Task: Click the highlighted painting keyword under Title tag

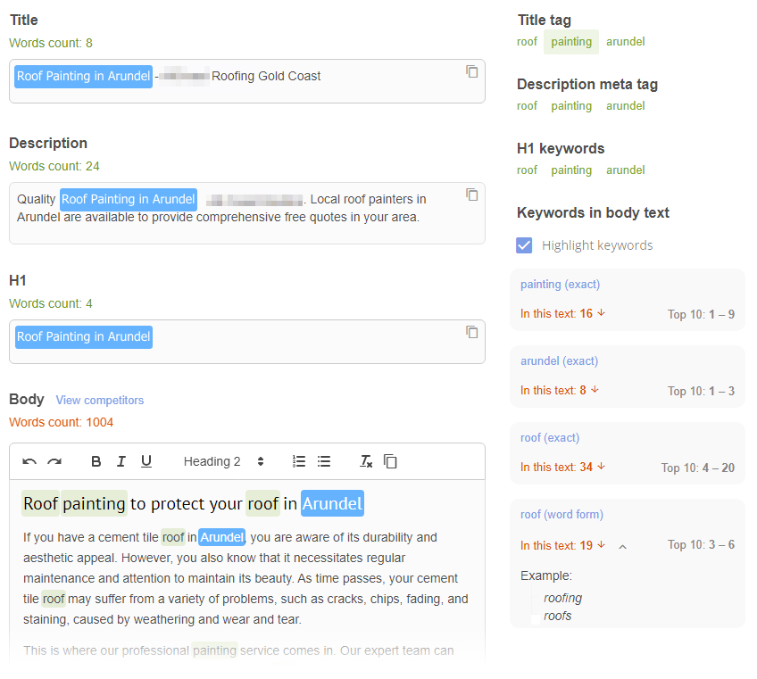Action: click(x=571, y=42)
